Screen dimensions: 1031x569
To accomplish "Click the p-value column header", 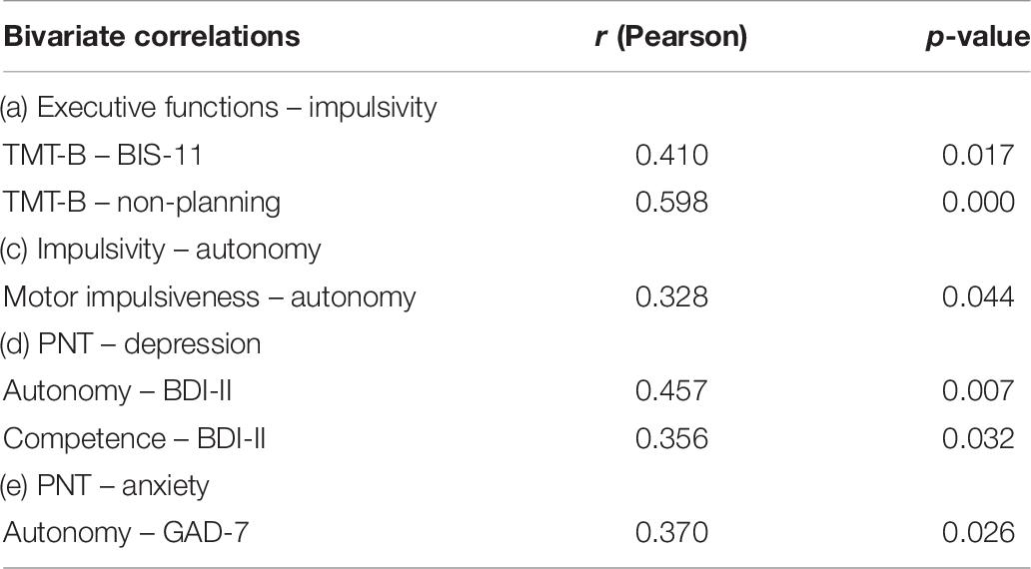I will pos(977,38).
